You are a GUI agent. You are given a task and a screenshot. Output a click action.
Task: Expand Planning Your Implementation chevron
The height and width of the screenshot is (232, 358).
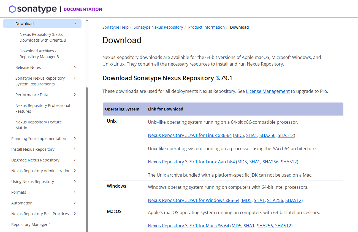pos(75,139)
